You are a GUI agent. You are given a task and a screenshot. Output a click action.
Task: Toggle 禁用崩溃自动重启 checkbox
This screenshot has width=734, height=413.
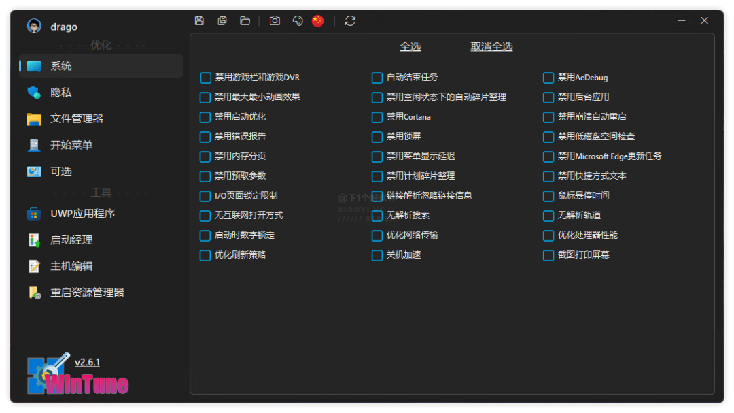click(x=548, y=117)
